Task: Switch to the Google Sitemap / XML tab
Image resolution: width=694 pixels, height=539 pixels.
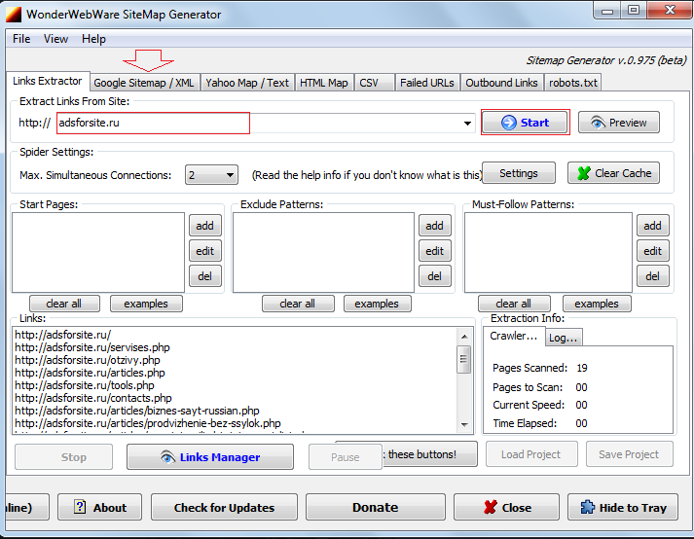Action: 144,83
